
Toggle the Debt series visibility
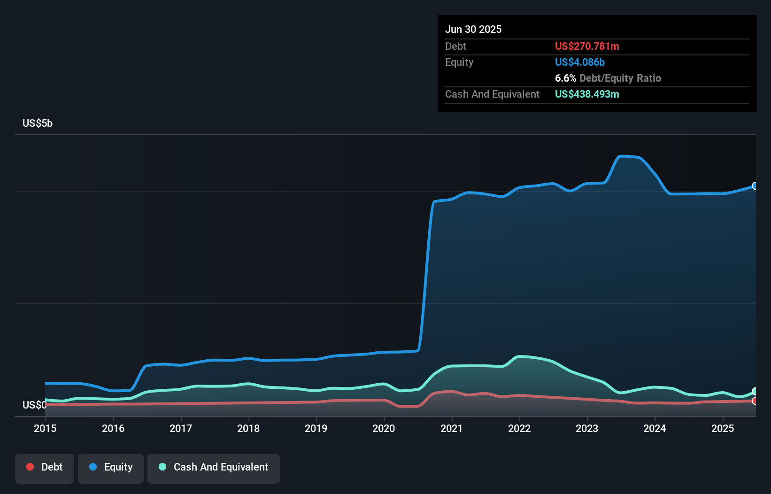tap(45, 467)
